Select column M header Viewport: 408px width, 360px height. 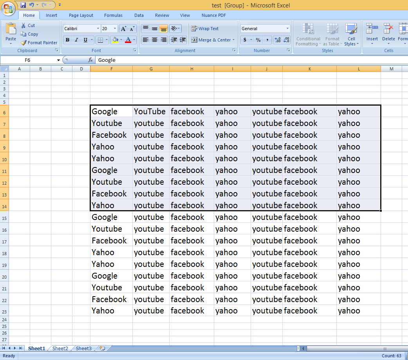pos(391,69)
